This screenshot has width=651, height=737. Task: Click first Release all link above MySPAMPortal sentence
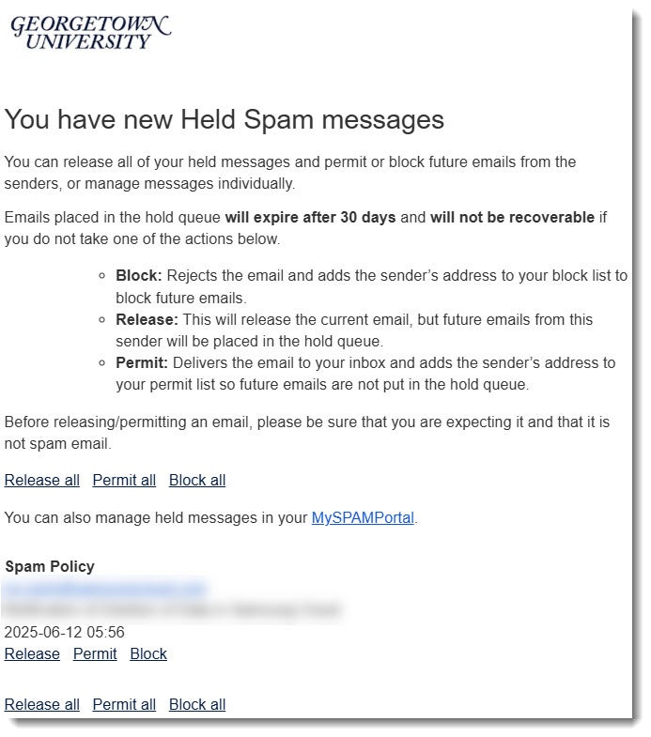pyautogui.click(x=42, y=481)
